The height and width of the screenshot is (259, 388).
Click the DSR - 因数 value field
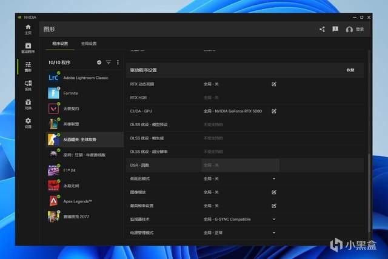coord(240,165)
